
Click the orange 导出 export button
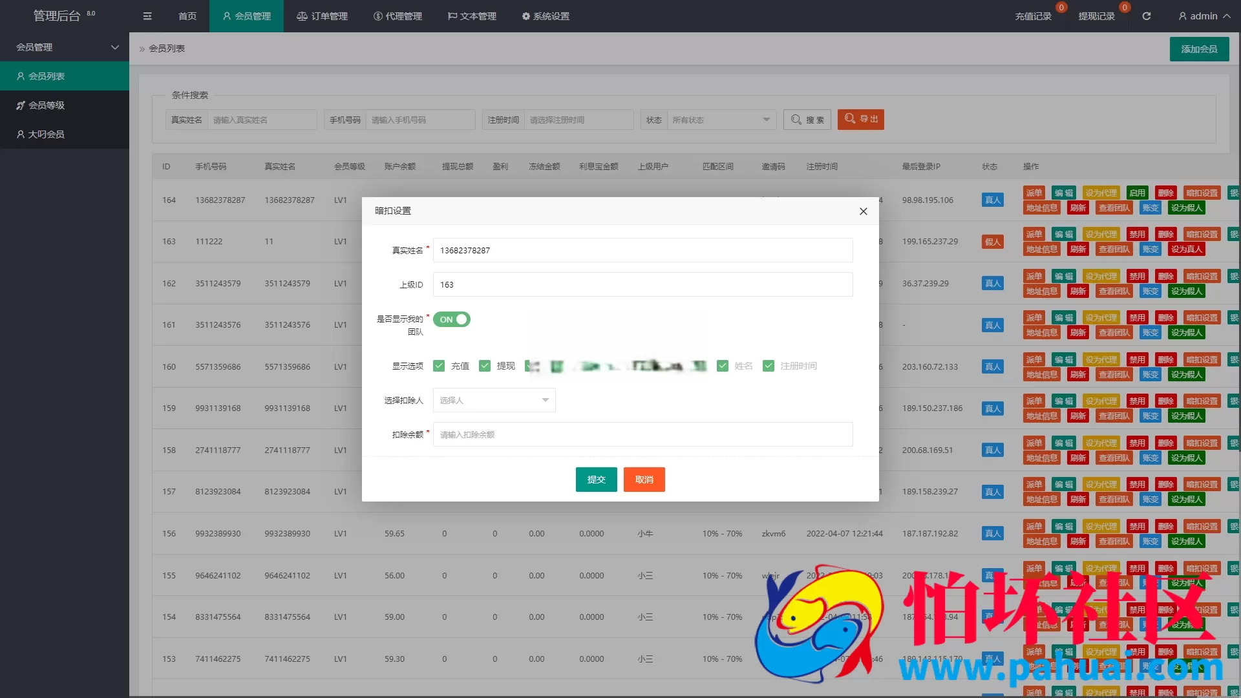861,120
